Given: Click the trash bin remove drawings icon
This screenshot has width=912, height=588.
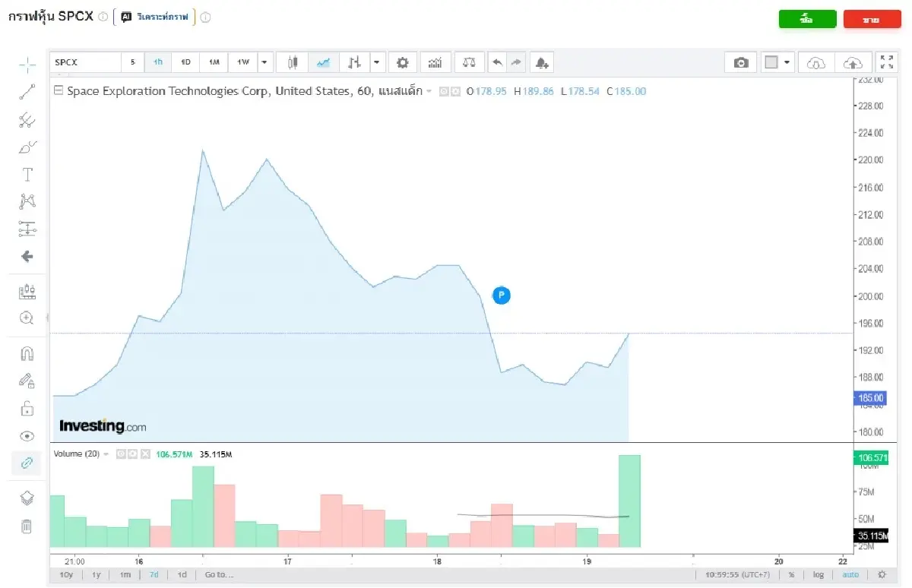Looking at the screenshot, I should click(x=27, y=526).
